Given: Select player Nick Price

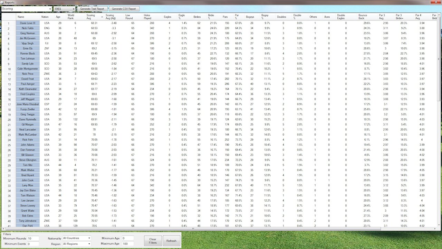Looking at the screenshot, I should 28,74.
